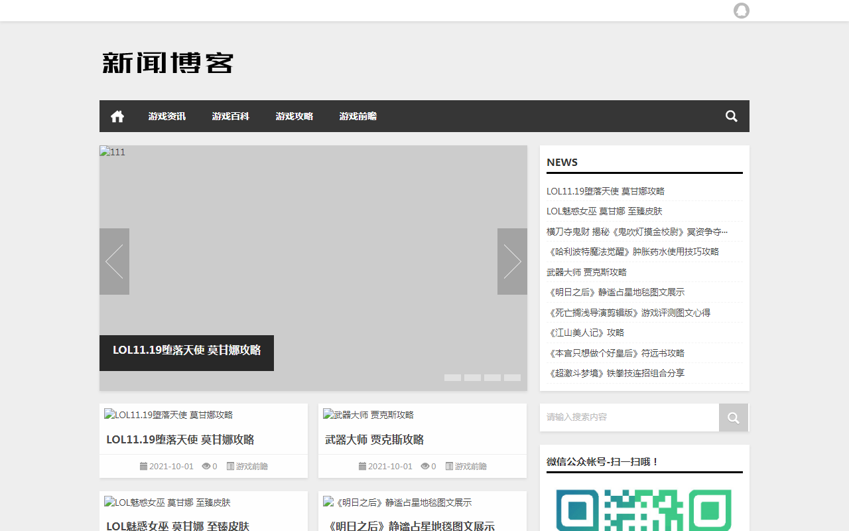849x531 pixels.
Task: Click the 请输入搜索内容 search field
Action: point(629,417)
